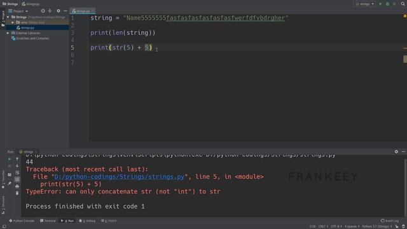Viewport: 407px width, 229px height.
Task: Toggle the Favorites side tab
Action: 3,179
